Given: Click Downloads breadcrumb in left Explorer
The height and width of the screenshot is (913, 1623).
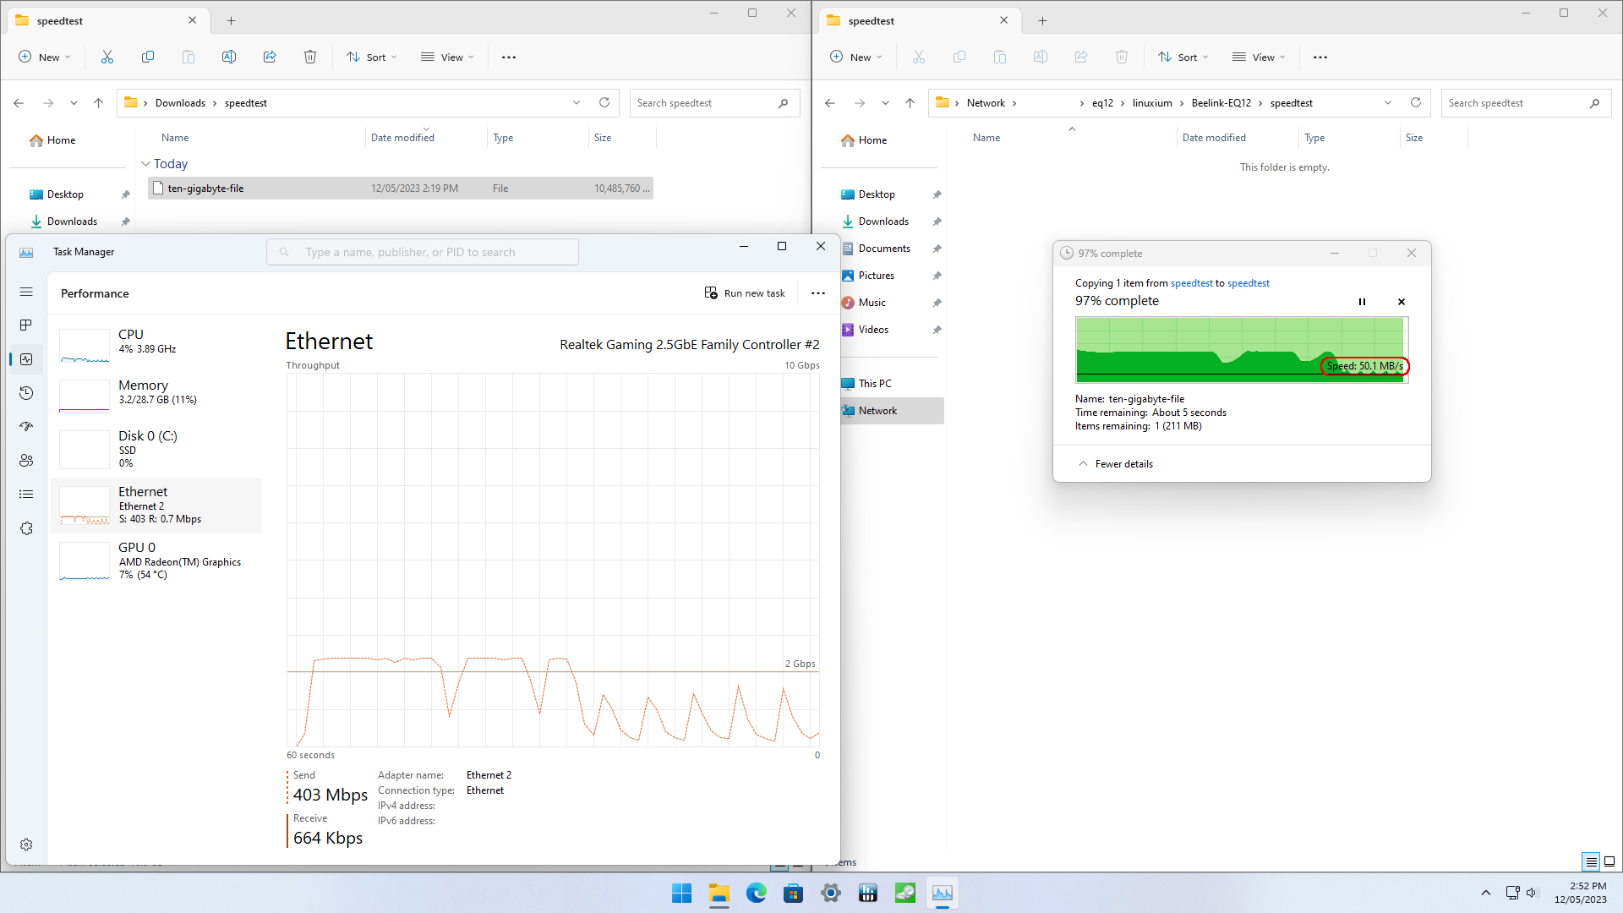Looking at the screenshot, I should pyautogui.click(x=180, y=103).
